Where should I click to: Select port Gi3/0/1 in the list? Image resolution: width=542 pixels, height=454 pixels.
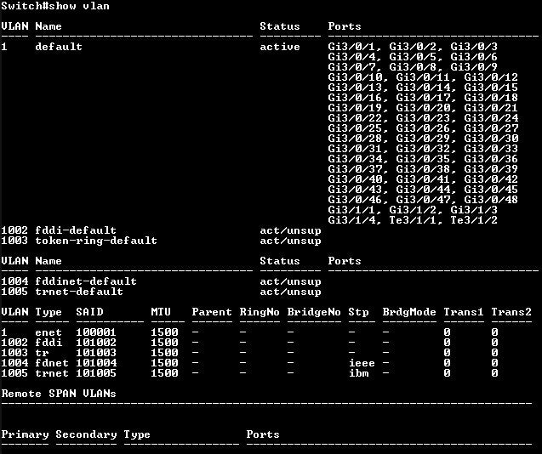pyautogui.click(x=351, y=47)
